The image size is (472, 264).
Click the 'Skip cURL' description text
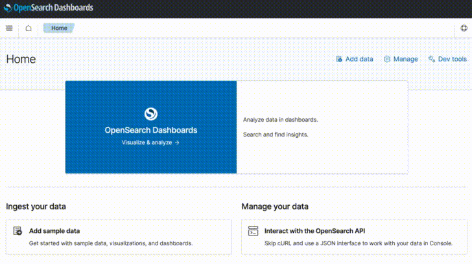point(359,243)
